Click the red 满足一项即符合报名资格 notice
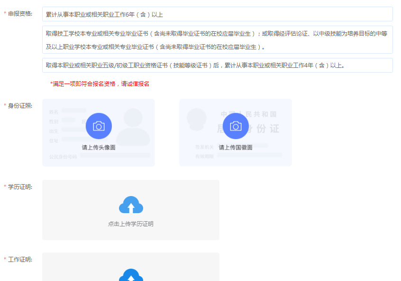Image resolution: width=401 pixels, height=281 pixels. click(100, 84)
